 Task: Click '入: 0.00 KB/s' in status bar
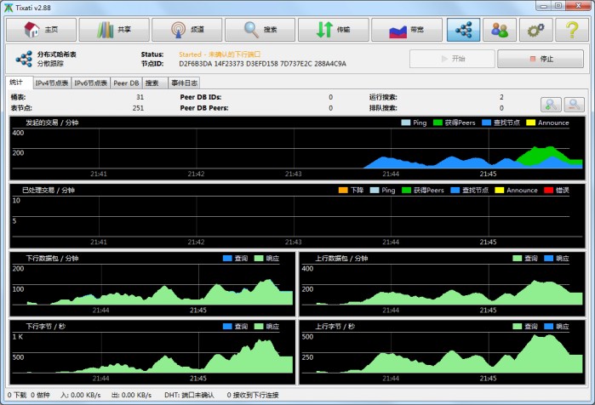81,395
